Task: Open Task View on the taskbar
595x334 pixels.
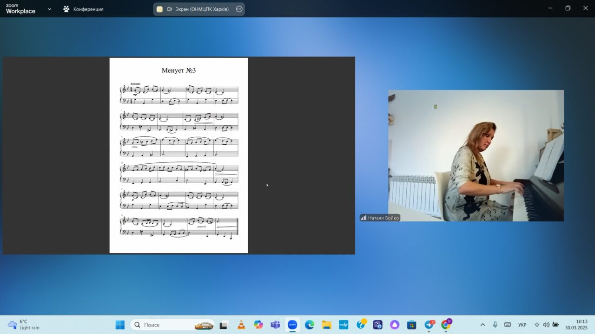Action: coord(224,325)
